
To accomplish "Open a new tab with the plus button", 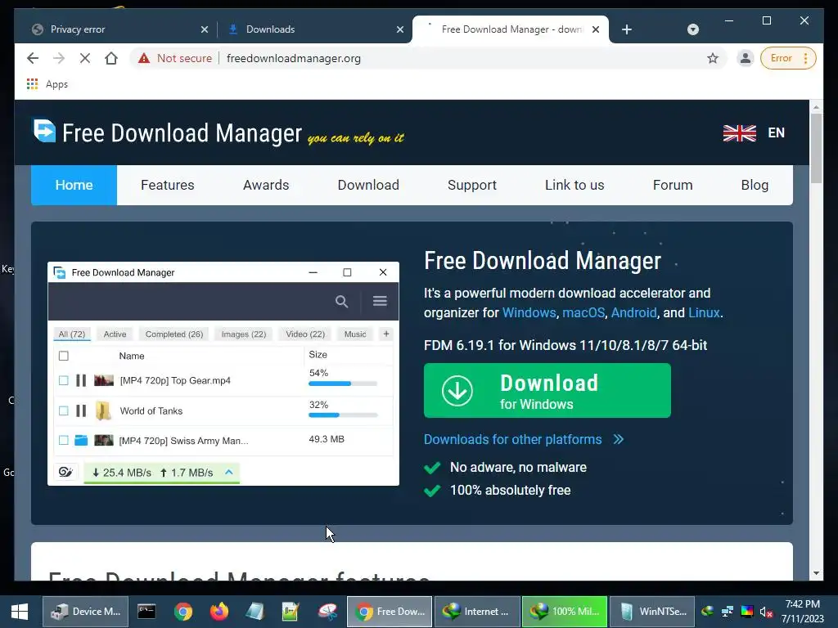I will point(627,29).
